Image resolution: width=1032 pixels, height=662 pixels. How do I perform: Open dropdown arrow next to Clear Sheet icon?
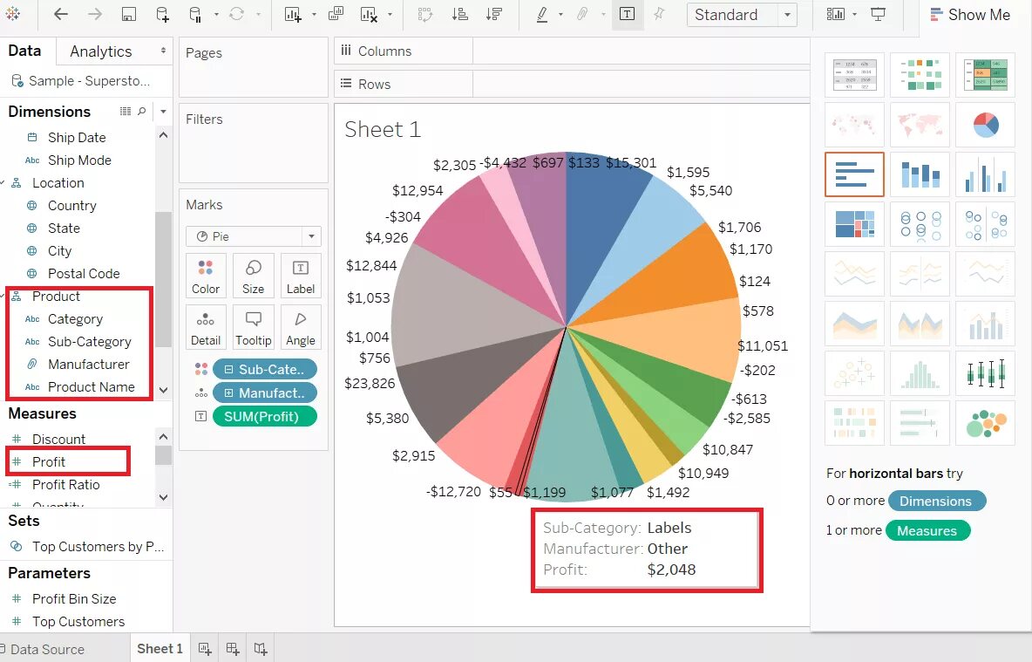[390, 15]
